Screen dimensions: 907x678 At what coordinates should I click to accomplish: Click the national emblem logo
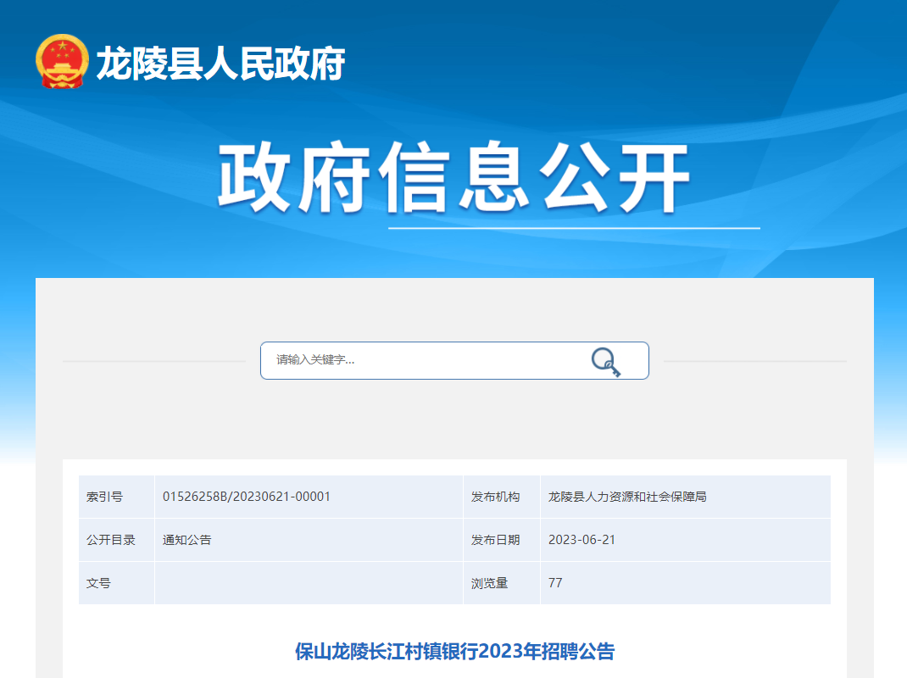tap(62, 62)
